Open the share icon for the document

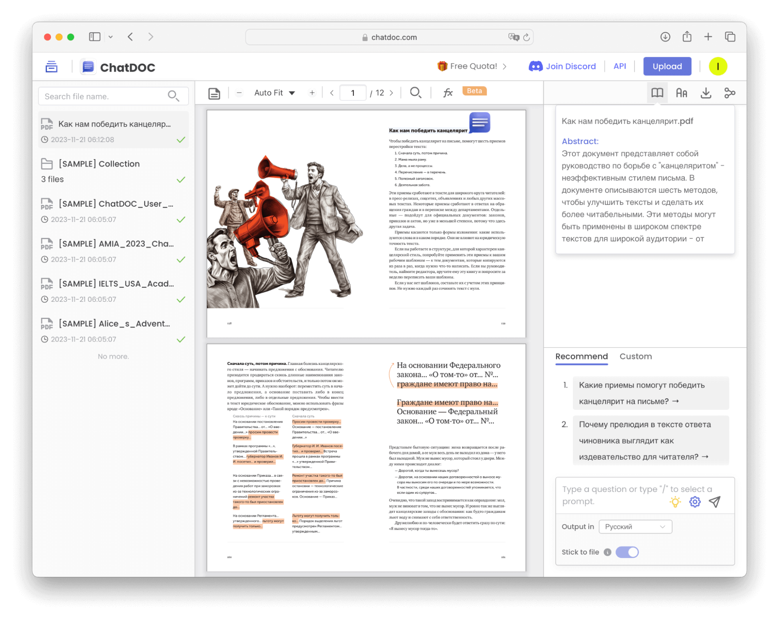(x=730, y=93)
